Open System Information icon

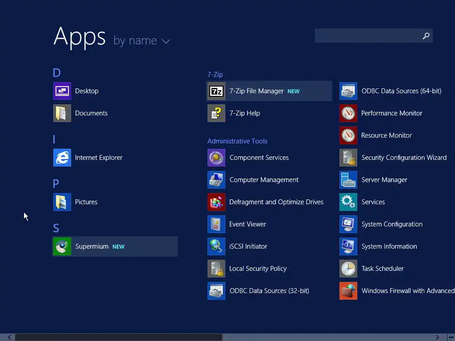click(348, 246)
